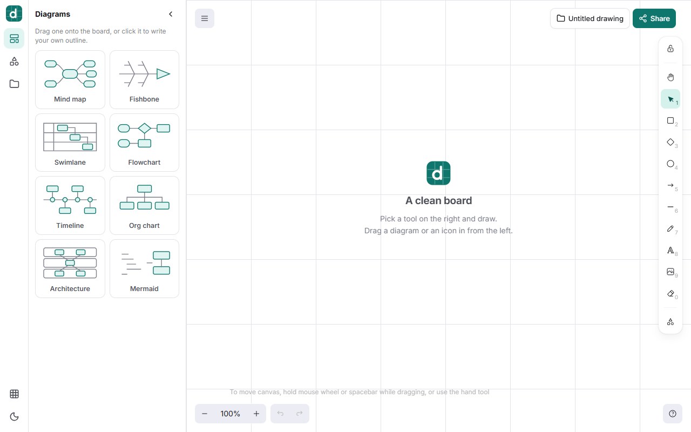691x432 pixels.
Task: Zoom out with the minus button
Action: pos(205,414)
